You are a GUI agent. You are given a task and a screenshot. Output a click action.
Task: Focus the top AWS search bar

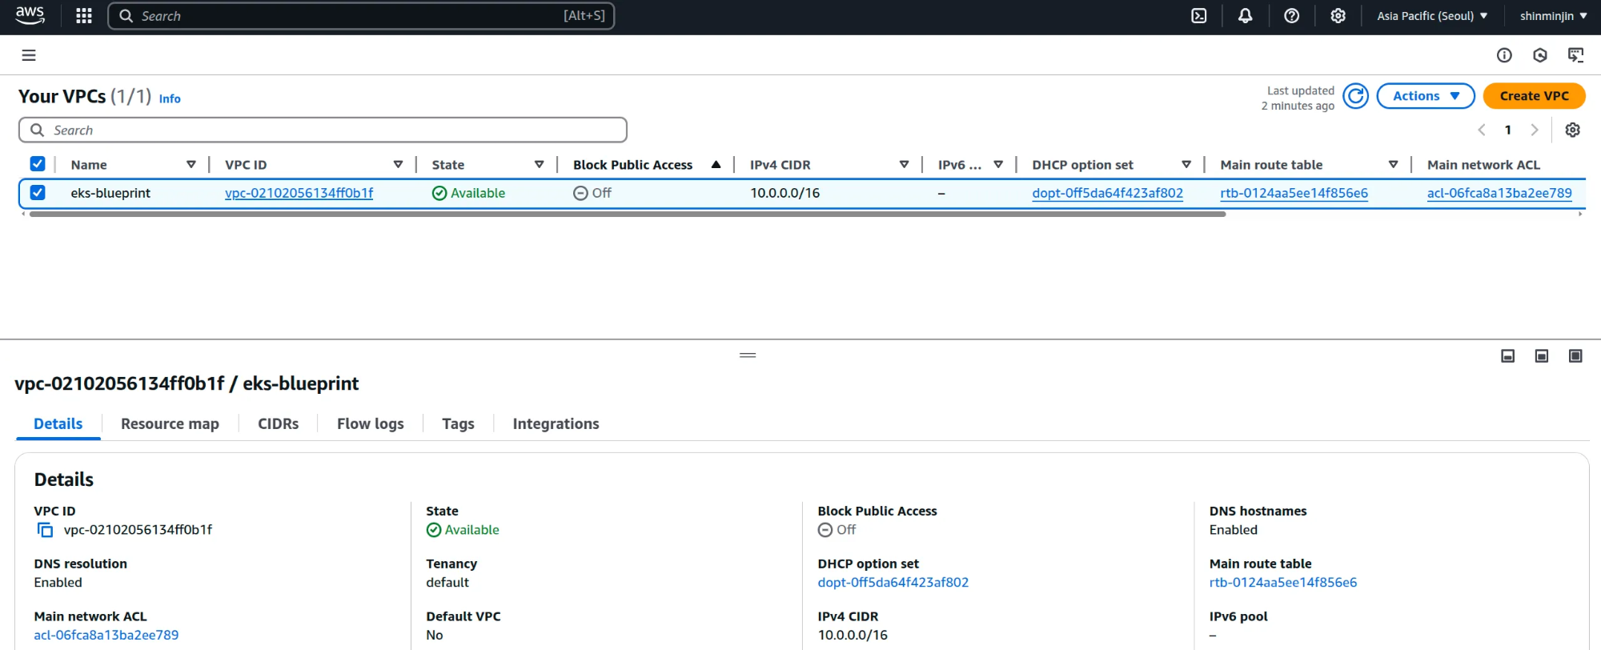361,16
